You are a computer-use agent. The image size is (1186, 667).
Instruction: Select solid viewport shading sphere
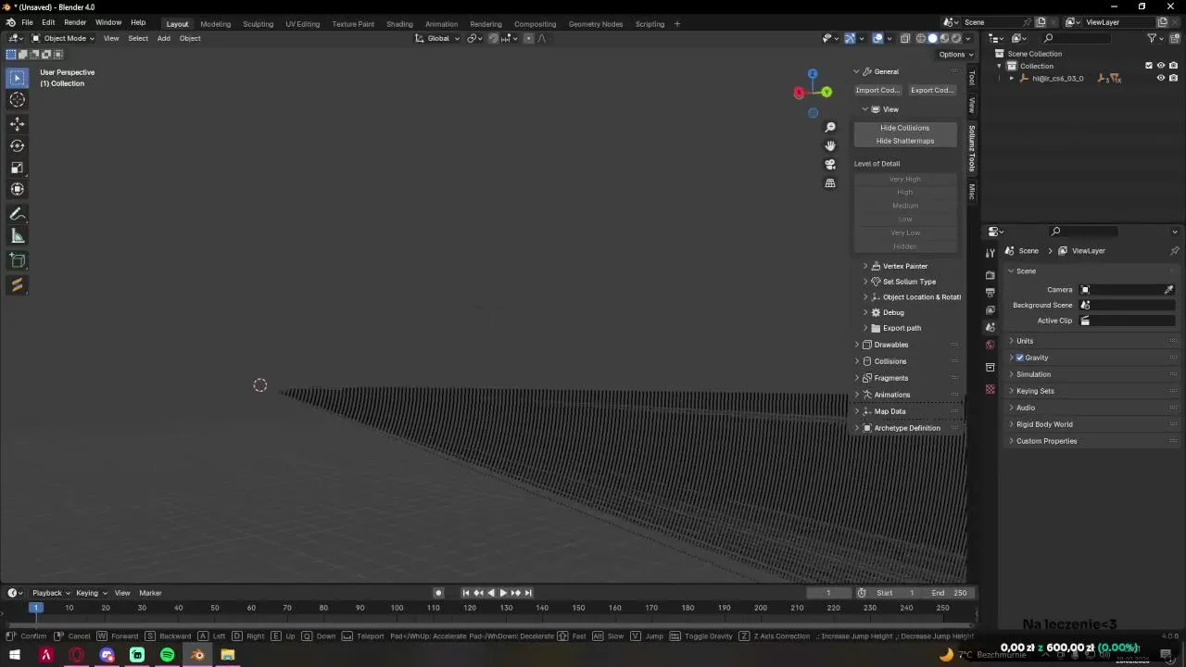coord(933,38)
